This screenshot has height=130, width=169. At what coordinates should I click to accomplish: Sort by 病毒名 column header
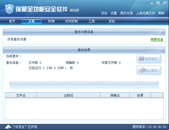[115, 95]
